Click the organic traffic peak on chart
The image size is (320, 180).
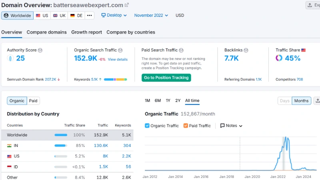click(x=286, y=137)
